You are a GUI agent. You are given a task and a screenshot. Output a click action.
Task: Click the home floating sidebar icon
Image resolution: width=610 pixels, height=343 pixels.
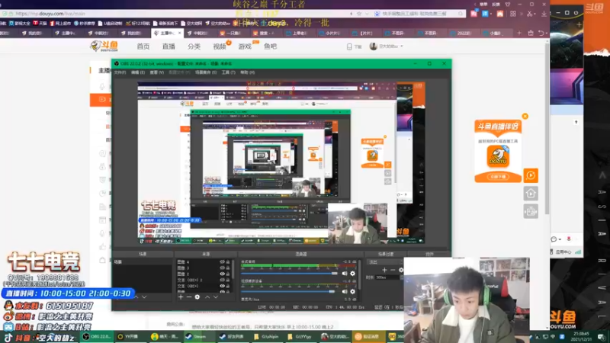point(531,194)
